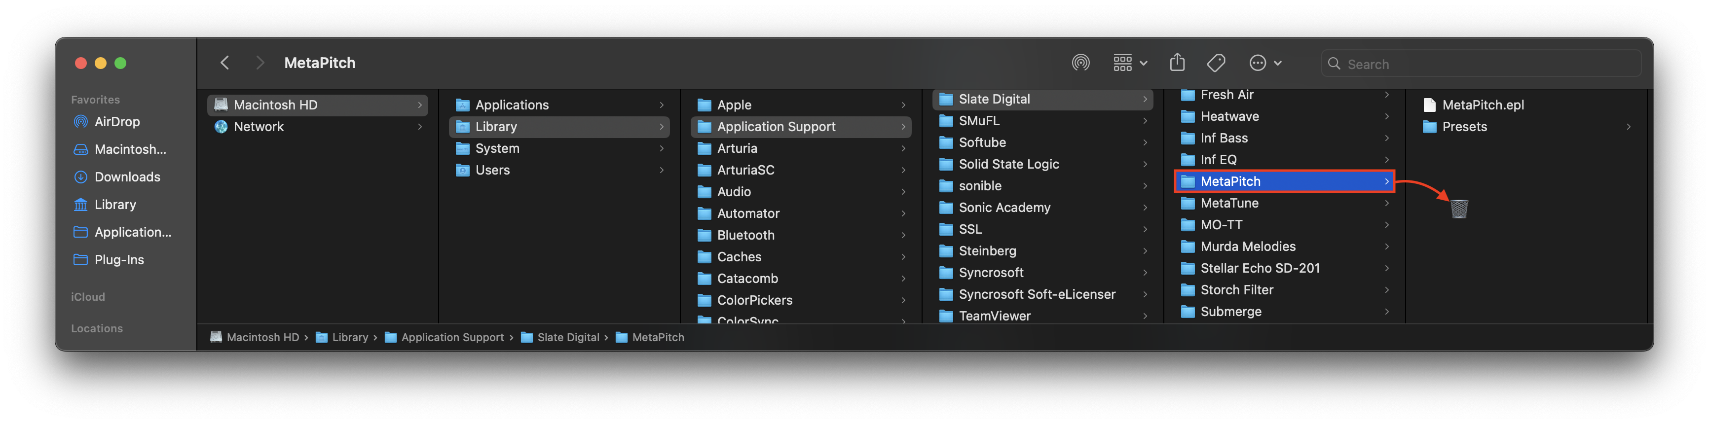Image resolution: width=1709 pixels, height=424 pixels.
Task: Select the Apple folder
Action: pyautogui.click(x=800, y=105)
